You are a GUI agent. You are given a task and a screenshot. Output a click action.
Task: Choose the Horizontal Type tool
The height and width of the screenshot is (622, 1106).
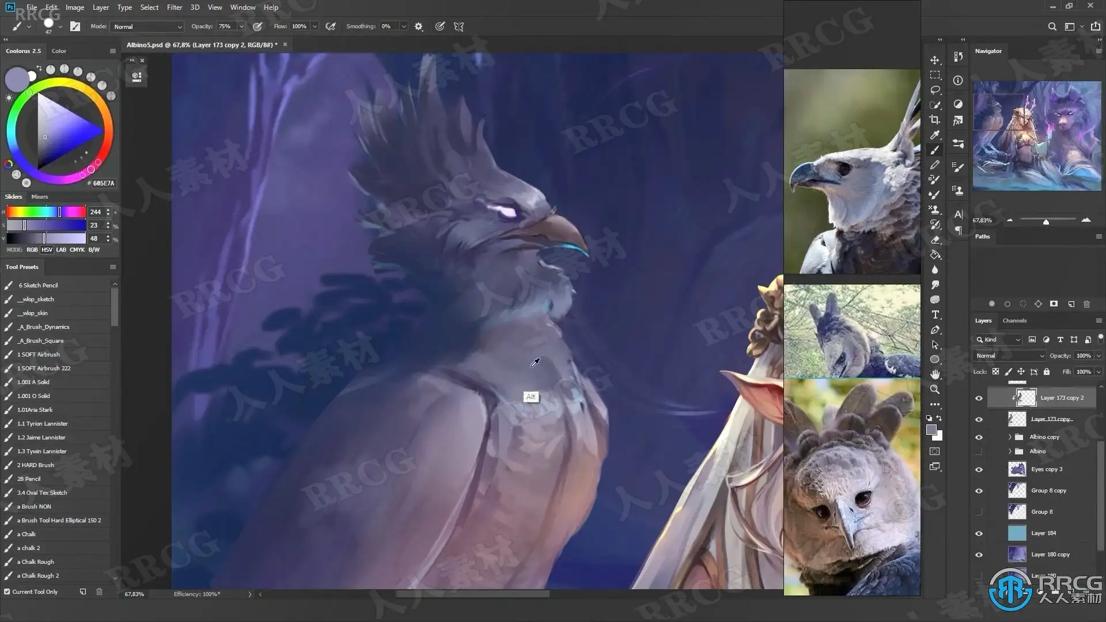[935, 314]
